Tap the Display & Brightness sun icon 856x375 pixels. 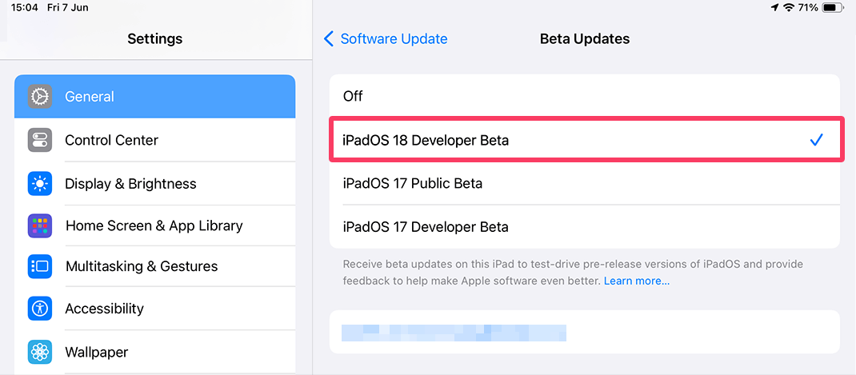pyautogui.click(x=40, y=184)
